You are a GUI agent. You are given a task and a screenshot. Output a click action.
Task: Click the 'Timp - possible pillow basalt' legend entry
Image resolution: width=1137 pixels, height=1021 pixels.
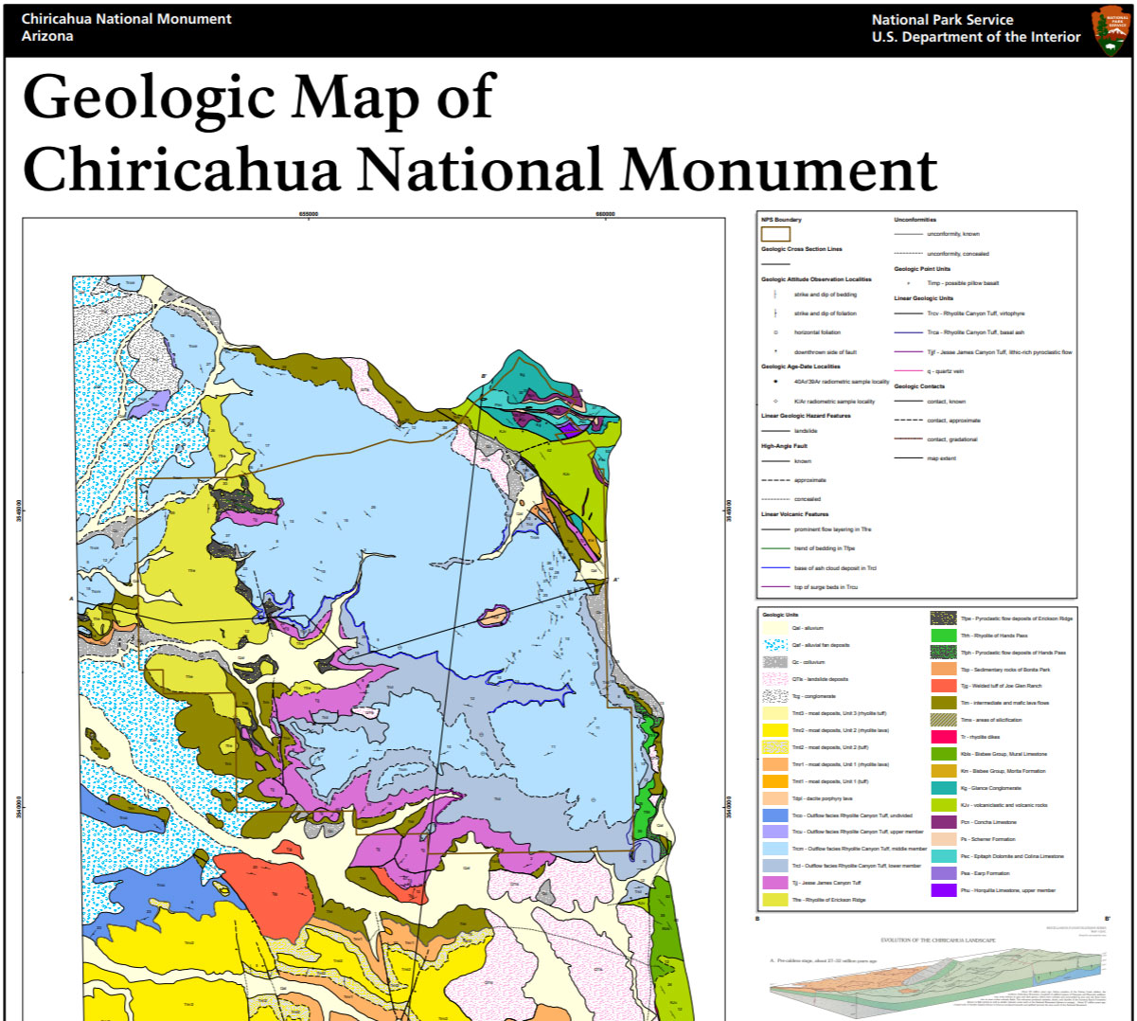(x=963, y=283)
